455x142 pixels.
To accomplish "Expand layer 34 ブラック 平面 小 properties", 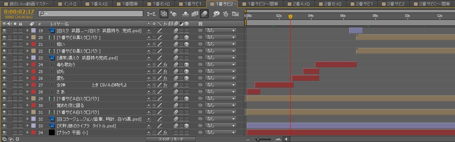I will 28,133.
